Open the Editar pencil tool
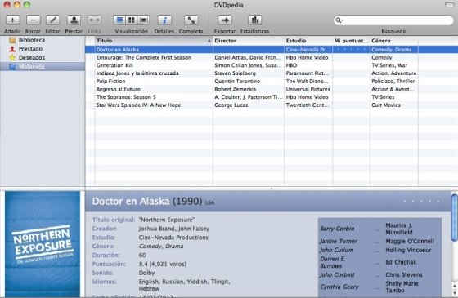This screenshot has height=298, width=458. [x=53, y=20]
